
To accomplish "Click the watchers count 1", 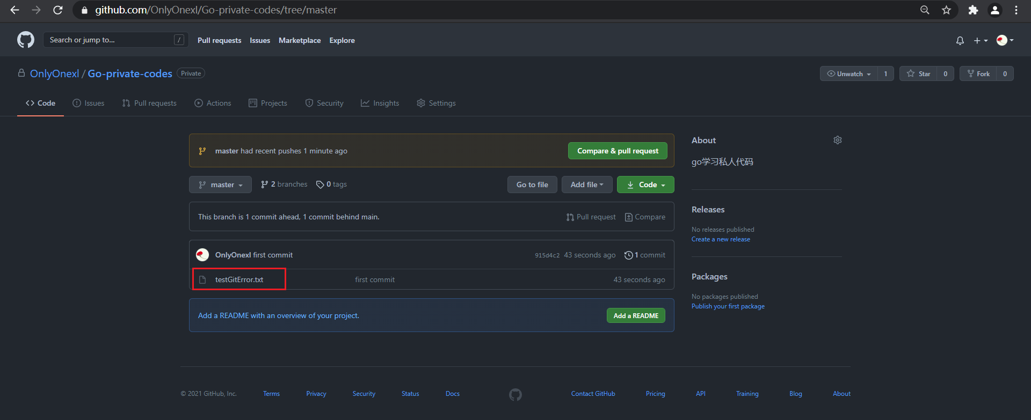I will click(885, 73).
